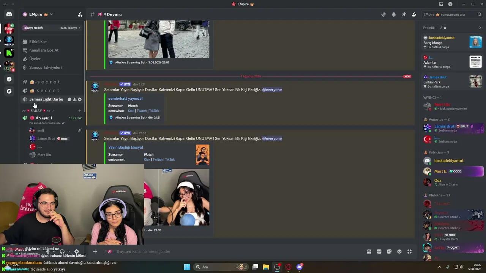
Task: Expand the Takviye Hedefi boost goal
Action: coord(52,28)
